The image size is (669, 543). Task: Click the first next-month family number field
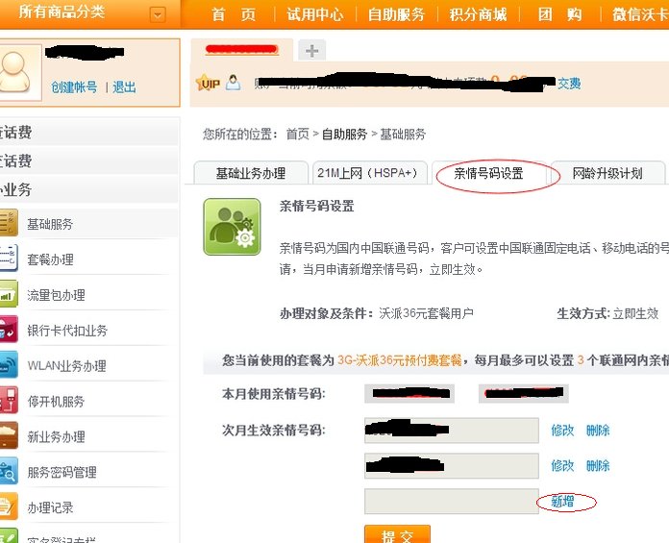click(x=452, y=431)
